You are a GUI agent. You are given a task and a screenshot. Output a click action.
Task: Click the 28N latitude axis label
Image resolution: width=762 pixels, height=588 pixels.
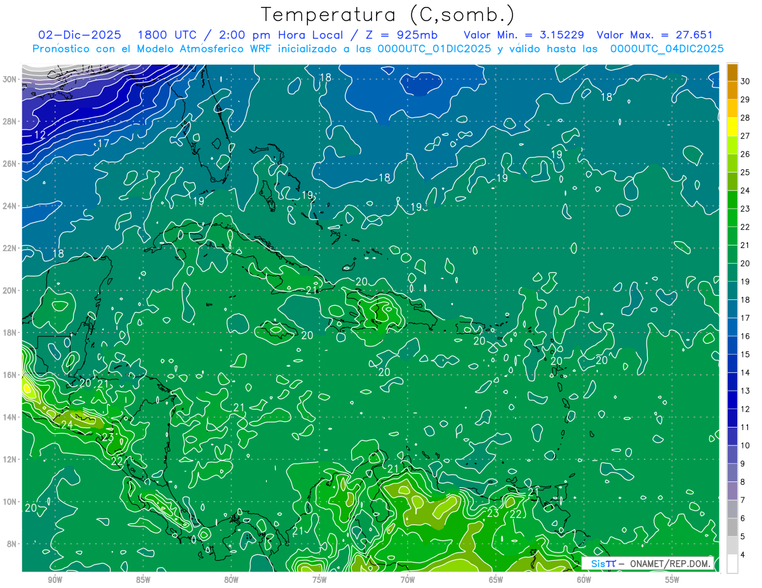[x=10, y=121]
